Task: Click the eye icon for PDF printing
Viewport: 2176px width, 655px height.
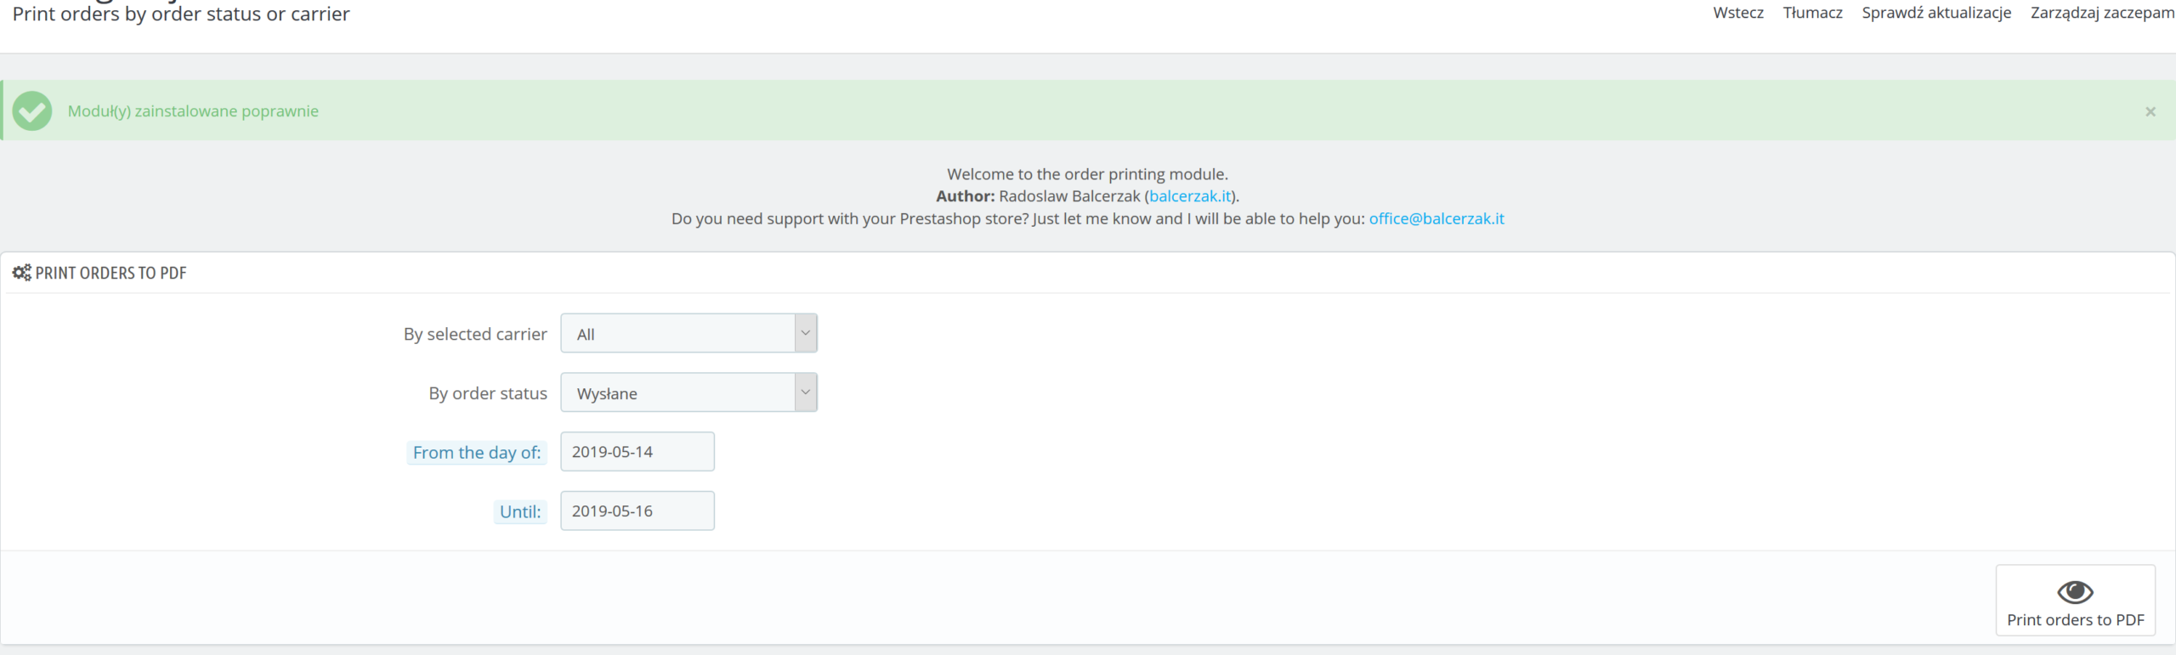Action: [2074, 591]
